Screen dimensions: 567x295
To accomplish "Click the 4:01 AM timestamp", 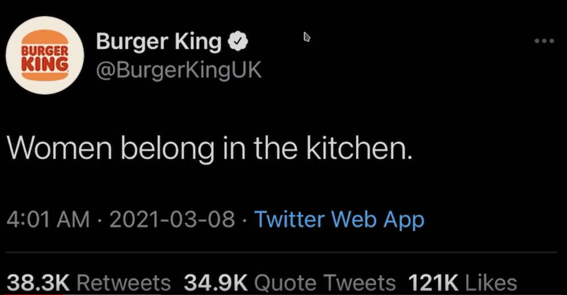I will (x=48, y=220).
